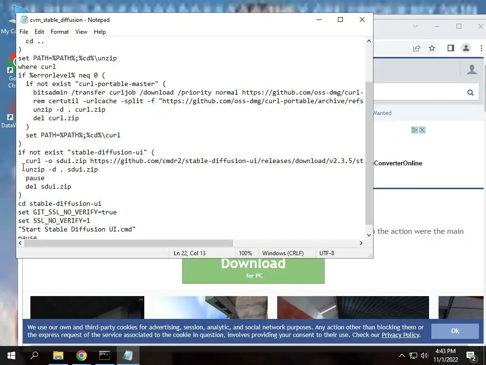Click the 100% zoom status bar entry
The width and height of the screenshot is (486, 365).
click(x=245, y=253)
